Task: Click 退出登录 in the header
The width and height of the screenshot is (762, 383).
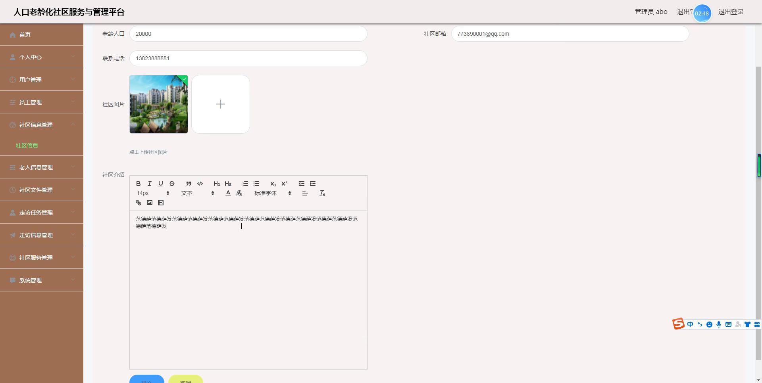Action: click(731, 12)
